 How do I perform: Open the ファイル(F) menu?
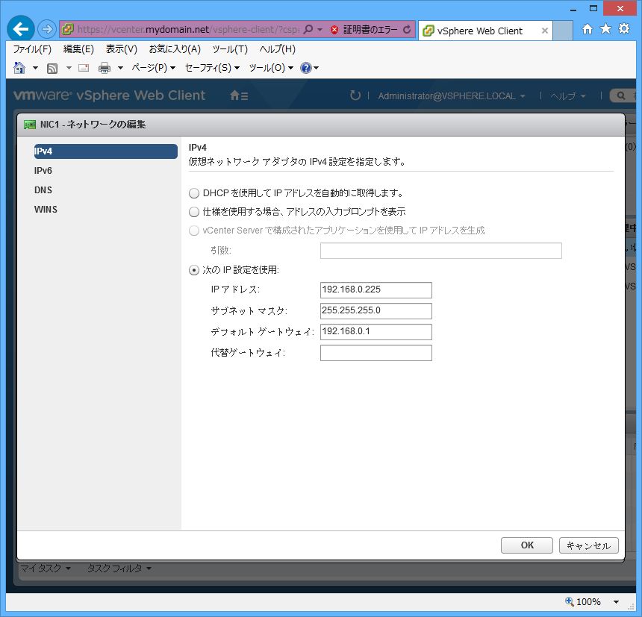click(x=32, y=49)
